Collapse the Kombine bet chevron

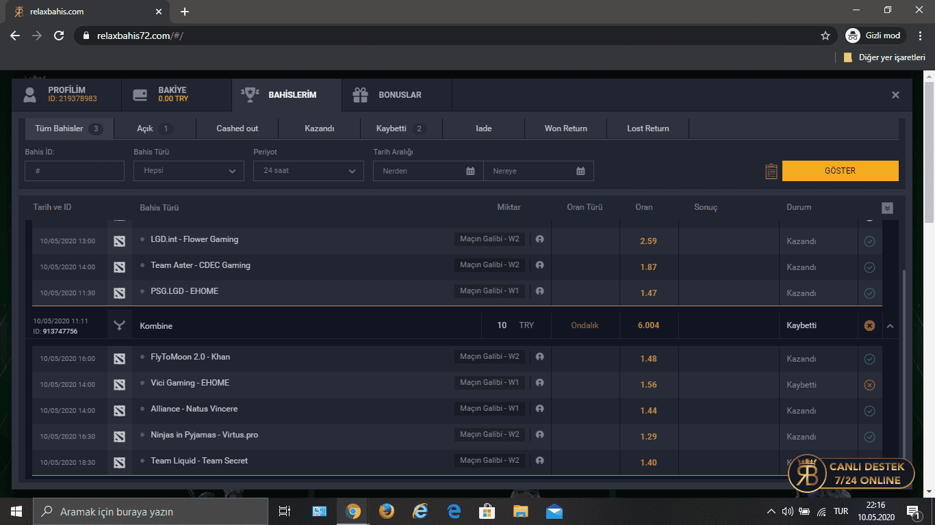[890, 326]
